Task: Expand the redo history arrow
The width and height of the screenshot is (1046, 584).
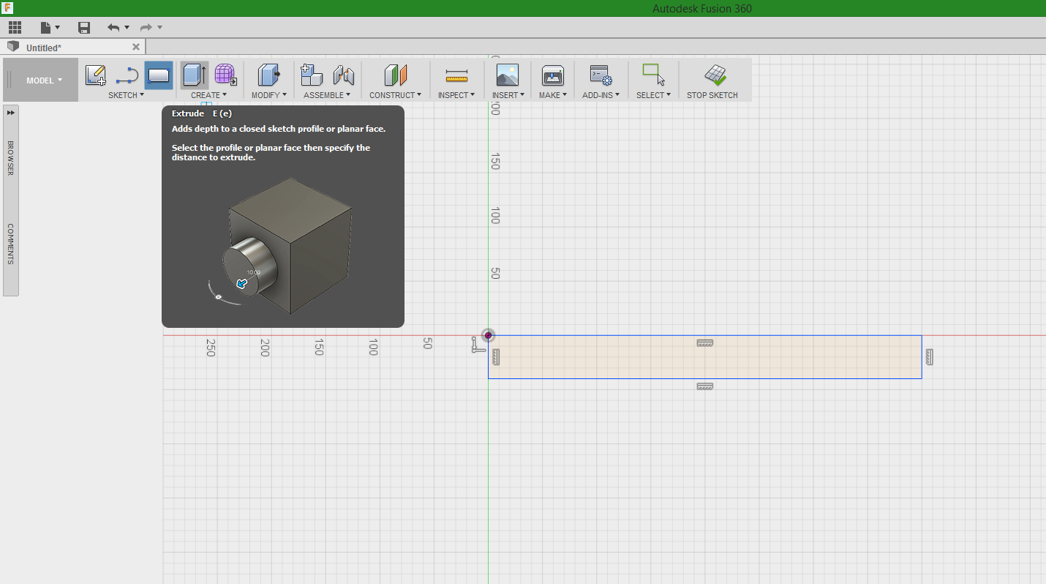Action: pos(160,28)
